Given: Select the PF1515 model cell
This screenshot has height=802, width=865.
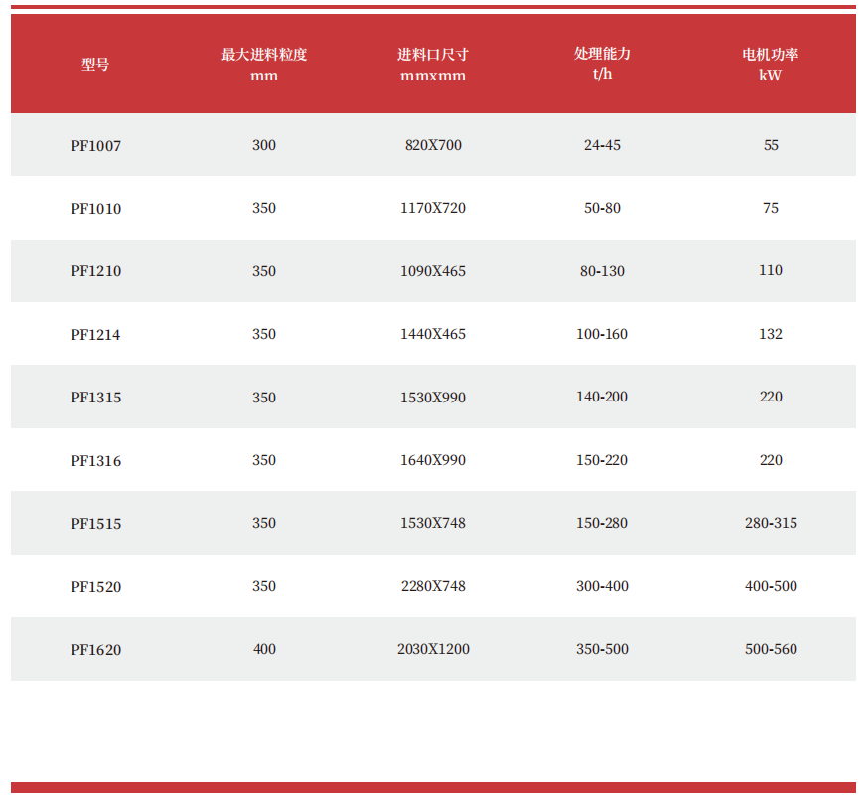Looking at the screenshot, I should [x=95, y=524].
